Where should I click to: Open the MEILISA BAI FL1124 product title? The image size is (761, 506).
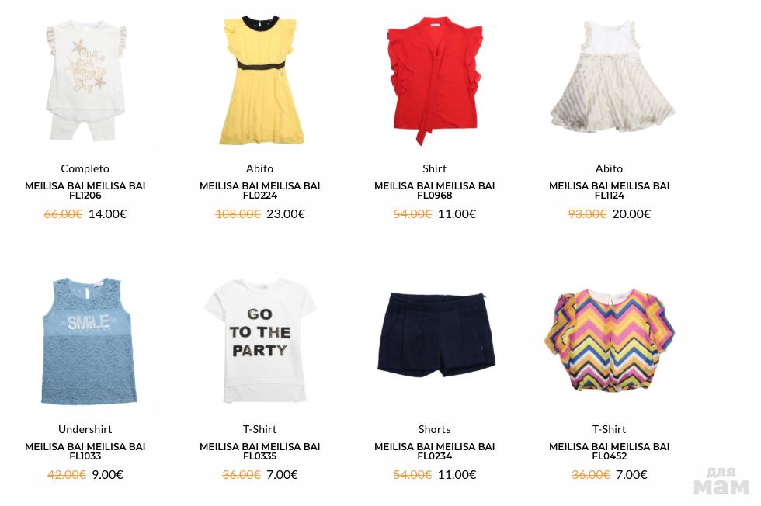(x=610, y=191)
